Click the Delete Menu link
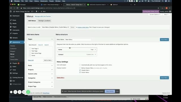Viewport: 181px width, 102px height. click(61, 78)
